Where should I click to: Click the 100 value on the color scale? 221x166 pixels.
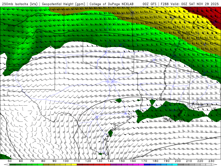(66, 161)
